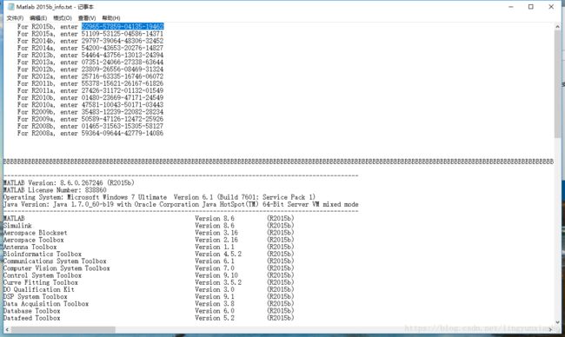Click the 'Control System Toolbox' row
Screen dimensions: 565x337
point(149,275)
